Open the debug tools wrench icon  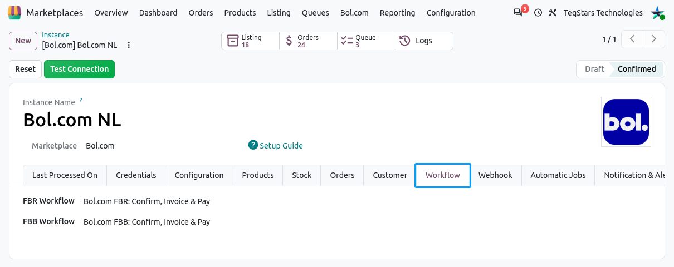click(x=553, y=13)
